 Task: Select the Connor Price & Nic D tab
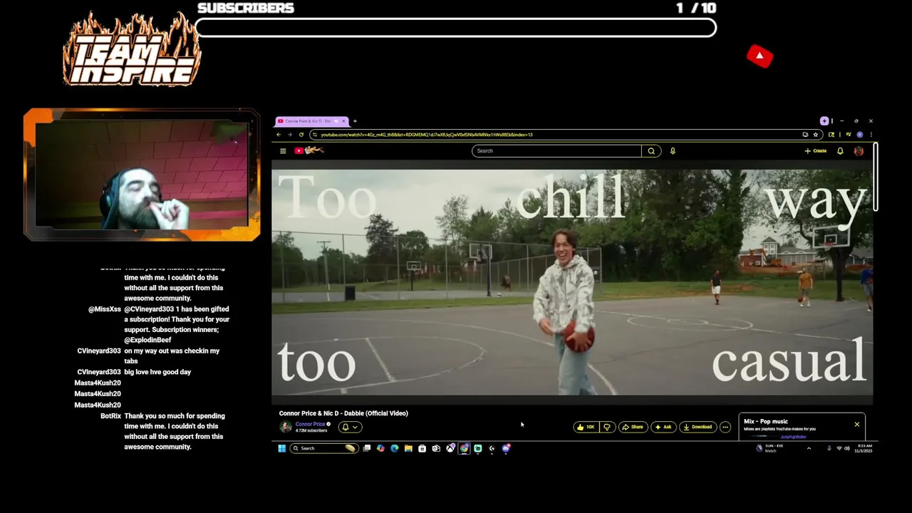tap(311, 121)
